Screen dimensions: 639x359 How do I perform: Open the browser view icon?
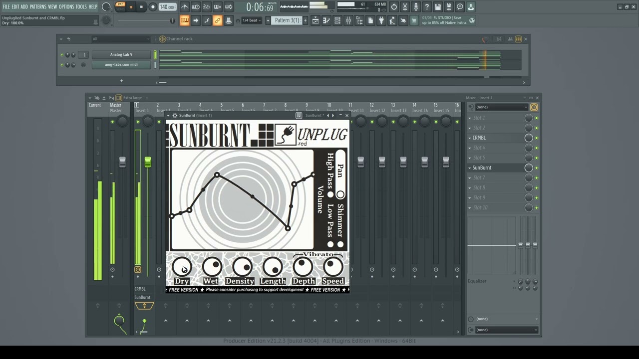(x=359, y=20)
